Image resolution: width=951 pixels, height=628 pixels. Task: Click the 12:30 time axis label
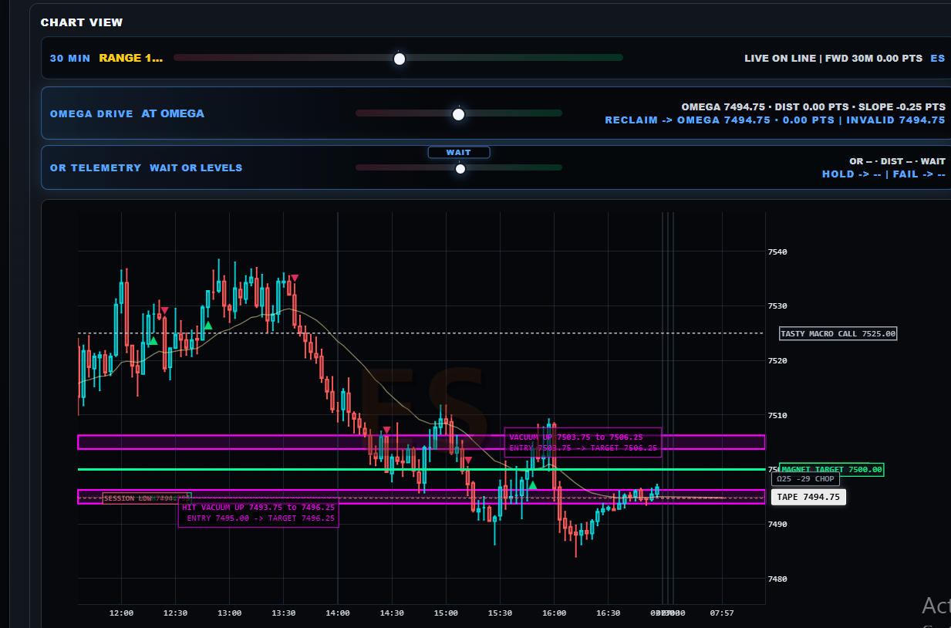[x=176, y=613]
